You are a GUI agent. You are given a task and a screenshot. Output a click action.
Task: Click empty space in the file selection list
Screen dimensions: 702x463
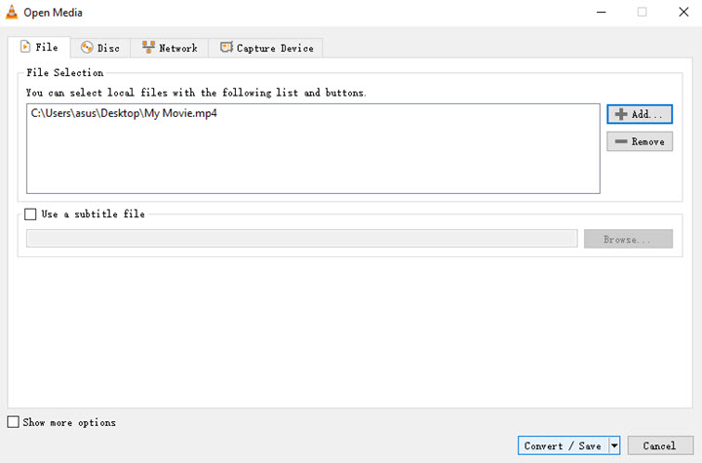click(312, 161)
